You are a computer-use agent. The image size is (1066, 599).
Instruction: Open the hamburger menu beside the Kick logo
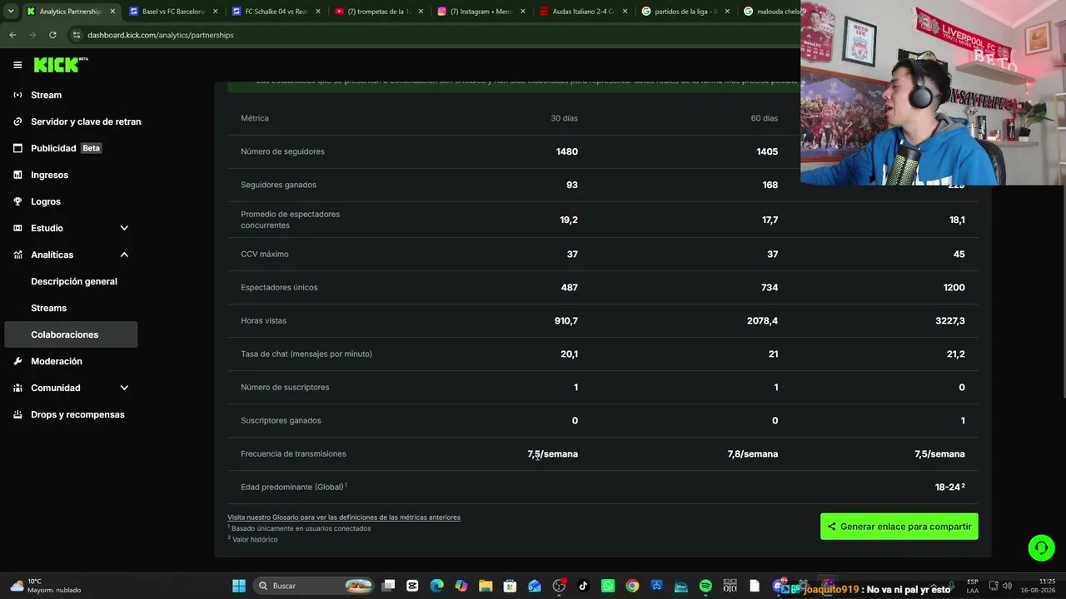click(17, 65)
